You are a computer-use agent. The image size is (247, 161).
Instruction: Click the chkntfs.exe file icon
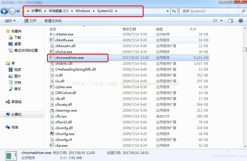[x=52, y=40]
